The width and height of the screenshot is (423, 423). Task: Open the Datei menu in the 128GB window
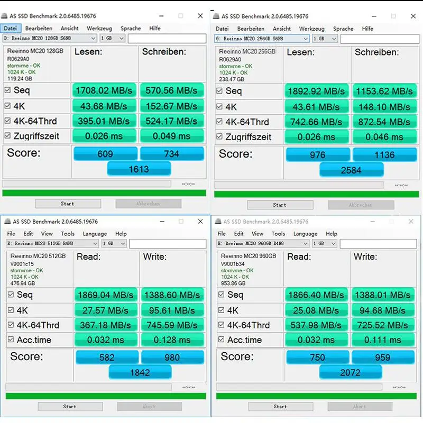coord(10,29)
